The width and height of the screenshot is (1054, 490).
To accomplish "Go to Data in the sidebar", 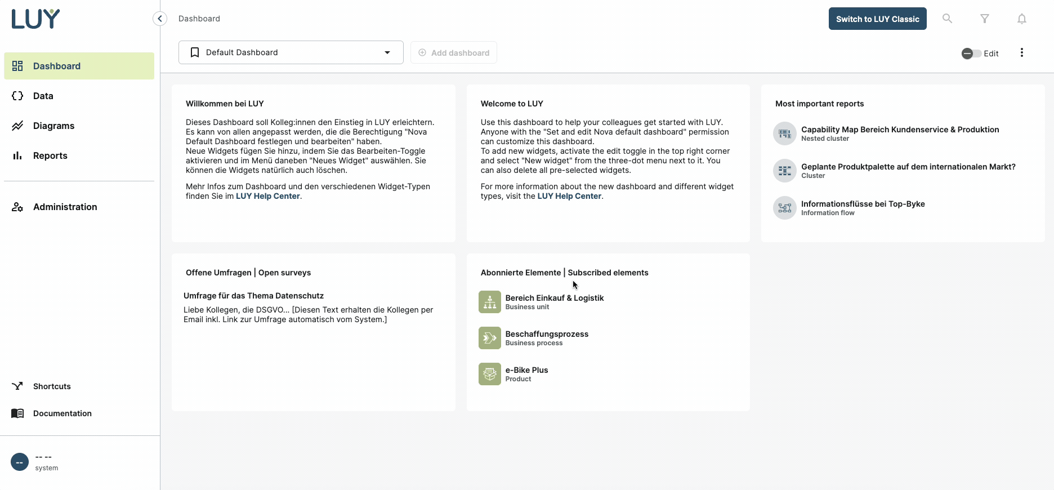I will coord(43,96).
